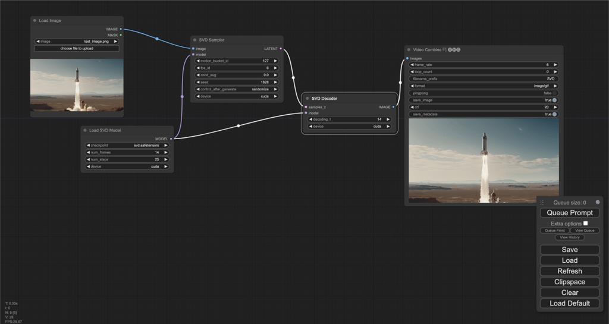Click the drag handle of queue panel
The width and height of the screenshot is (609, 324).
(542, 203)
